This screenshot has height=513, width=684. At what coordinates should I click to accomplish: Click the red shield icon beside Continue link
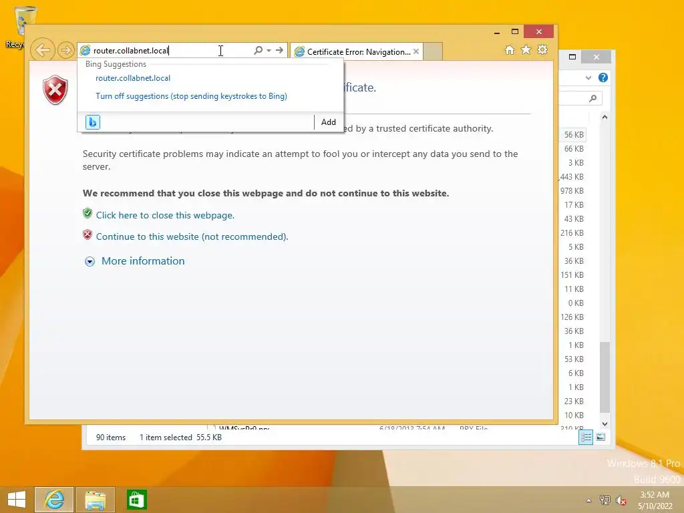88,234
